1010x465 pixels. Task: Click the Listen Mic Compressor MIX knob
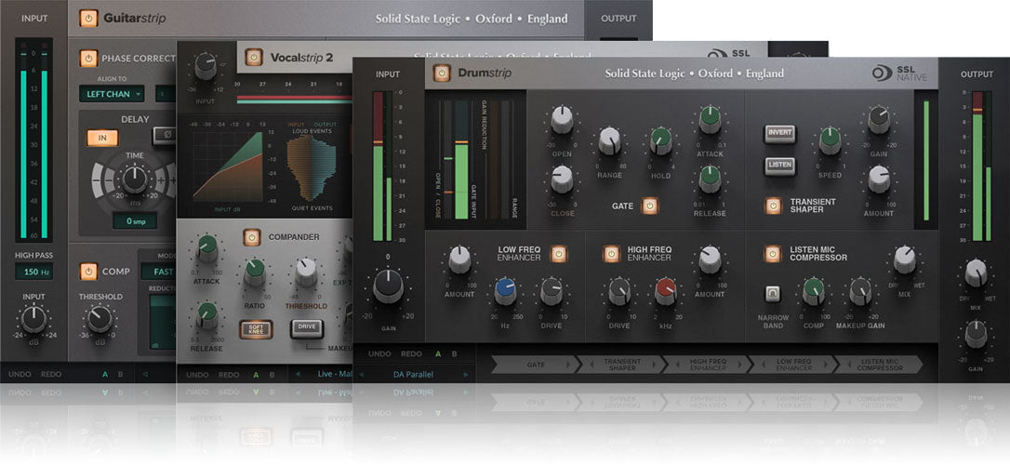(904, 259)
